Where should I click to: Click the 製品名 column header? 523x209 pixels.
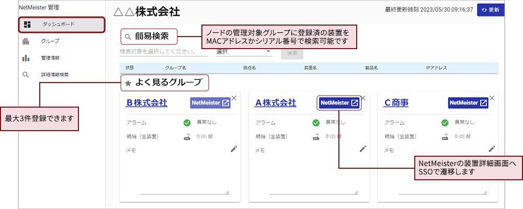click(x=371, y=68)
